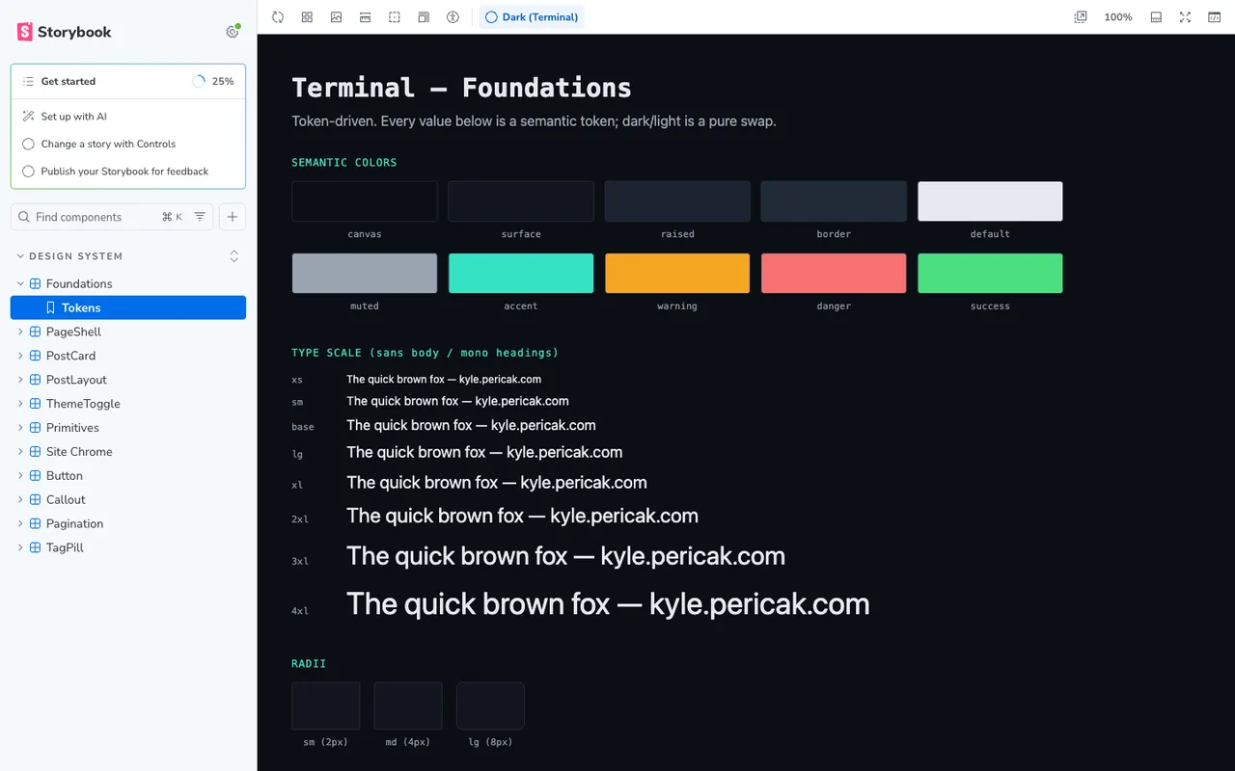Click the warning orange color swatch
The width and height of the screenshot is (1235, 771).
coord(677,274)
